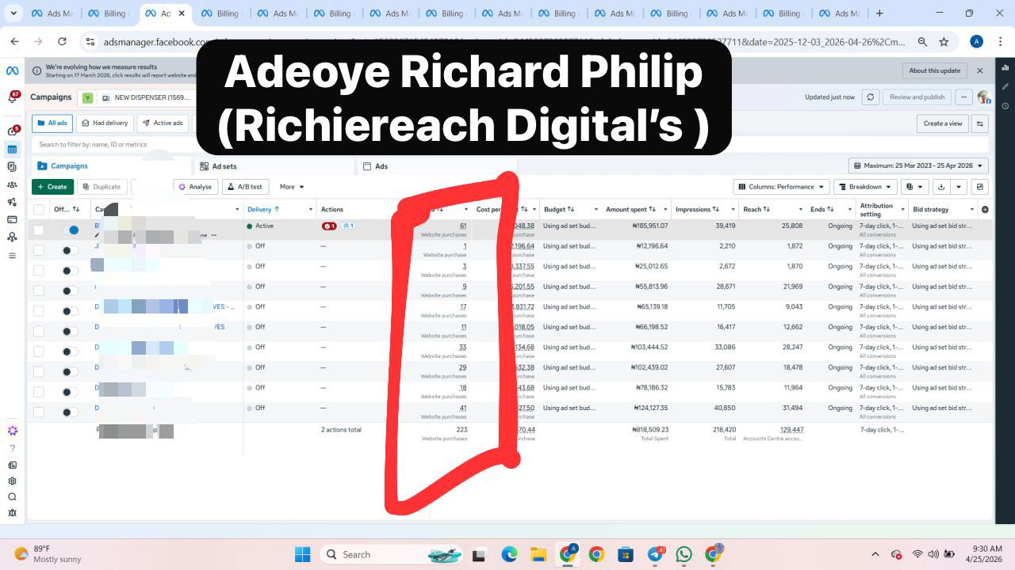Click the Analyse button
Viewport: 1015px width, 570px height.
coord(194,187)
